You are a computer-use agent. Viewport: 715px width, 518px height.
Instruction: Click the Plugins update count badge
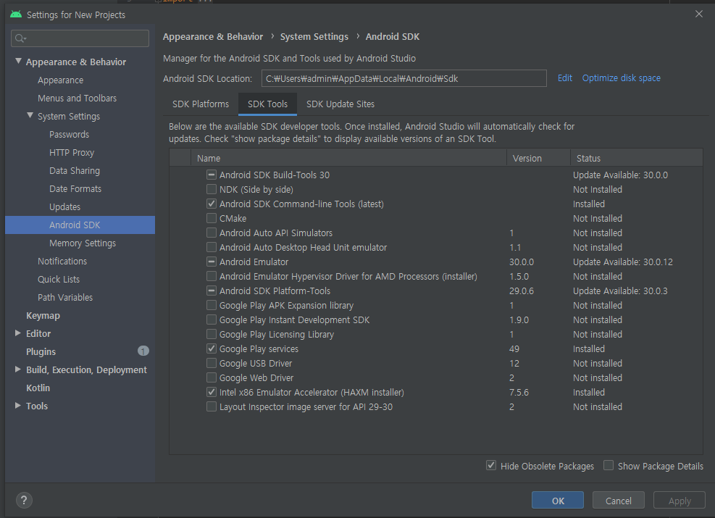pos(143,351)
